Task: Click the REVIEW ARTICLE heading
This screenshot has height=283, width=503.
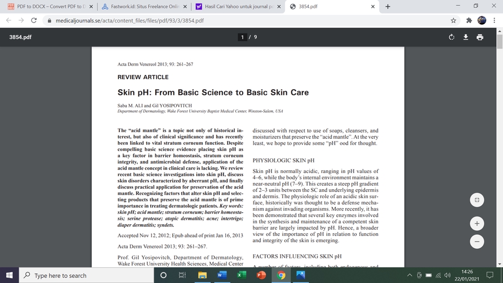Action: (x=143, y=77)
